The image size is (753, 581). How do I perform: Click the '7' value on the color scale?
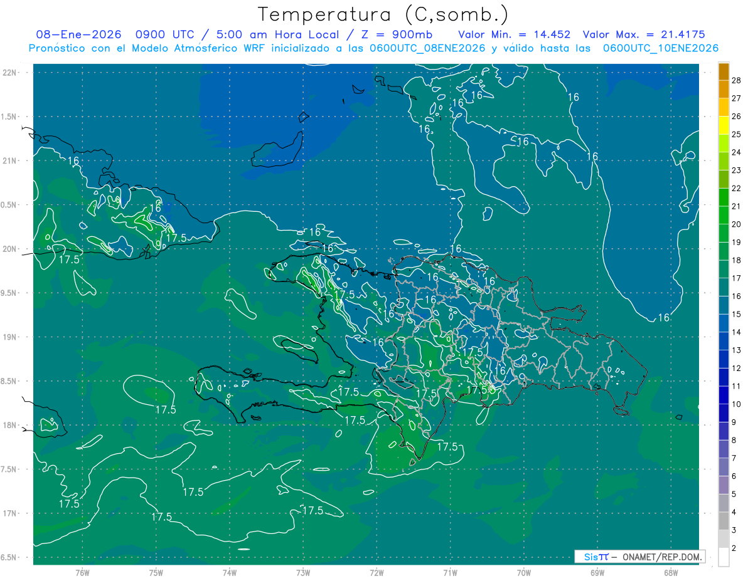[735, 458]
